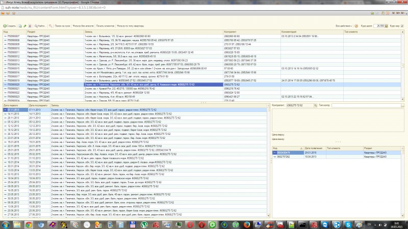Click the Фильтр по типу квартиры button

(x=130, y=26)
